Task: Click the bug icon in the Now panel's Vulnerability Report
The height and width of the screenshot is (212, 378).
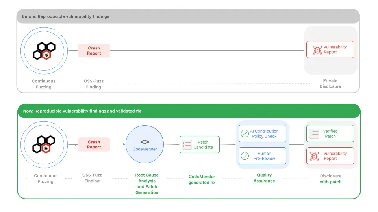Action: click(x=314, y=156)
